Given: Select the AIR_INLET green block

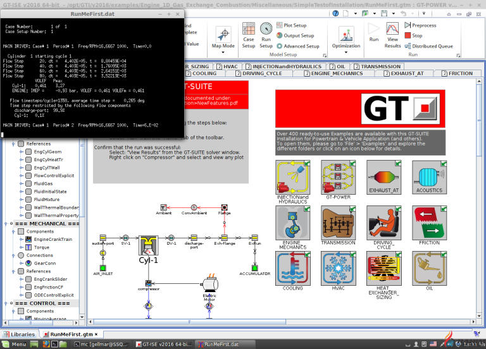Looking at the screenshot, I should [x=103, y=268].
